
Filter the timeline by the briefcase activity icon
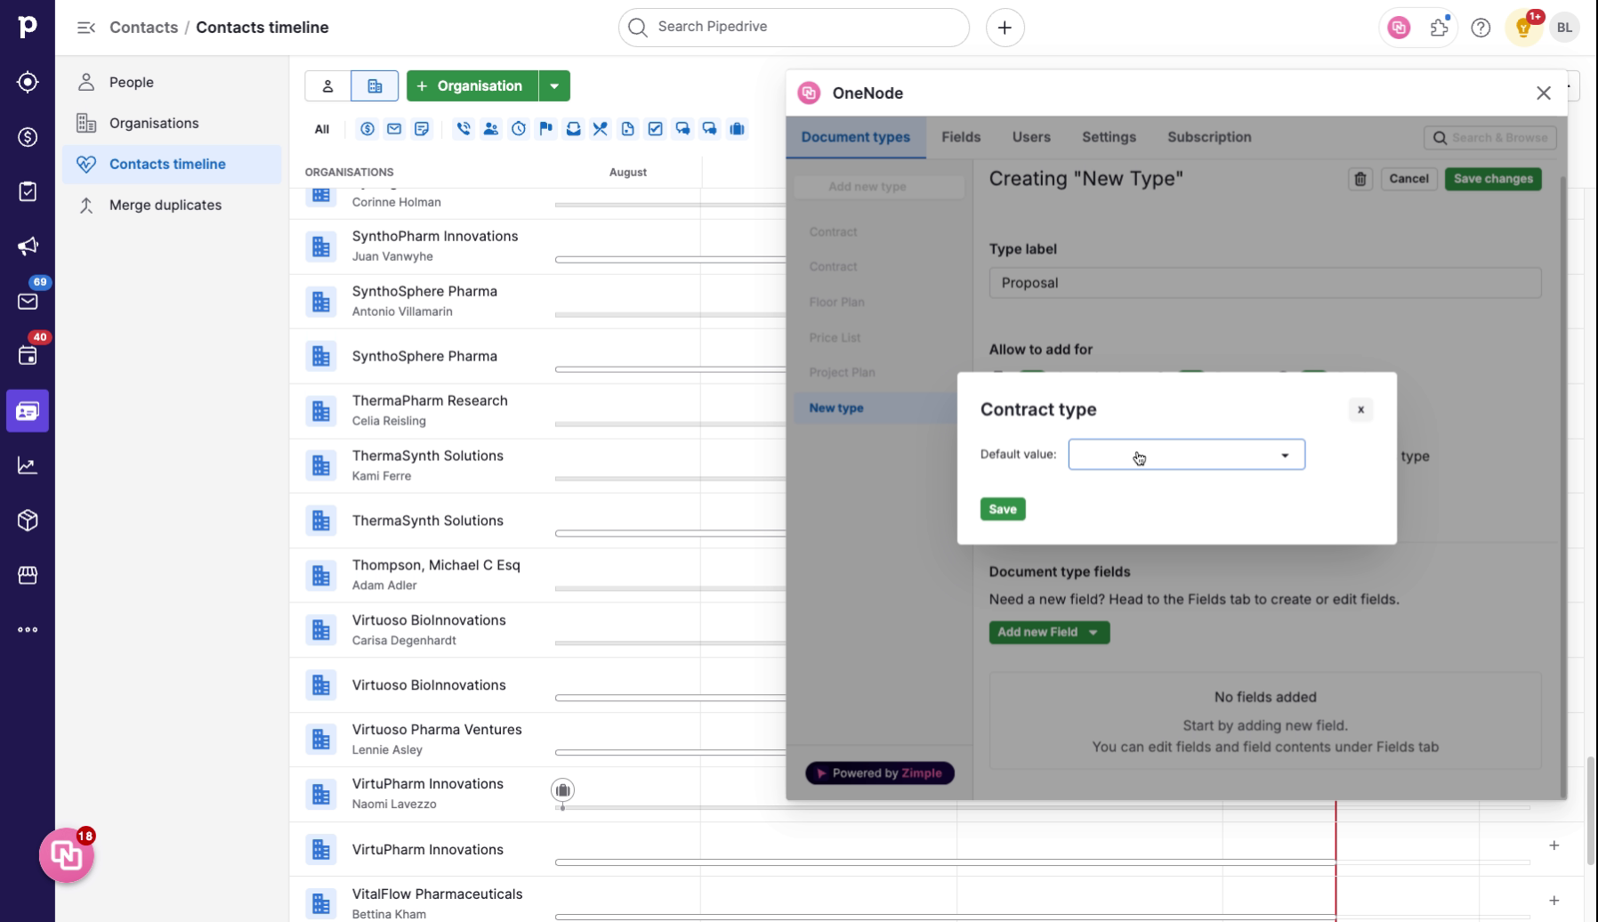pyautogui.click(x=737, y=129)
